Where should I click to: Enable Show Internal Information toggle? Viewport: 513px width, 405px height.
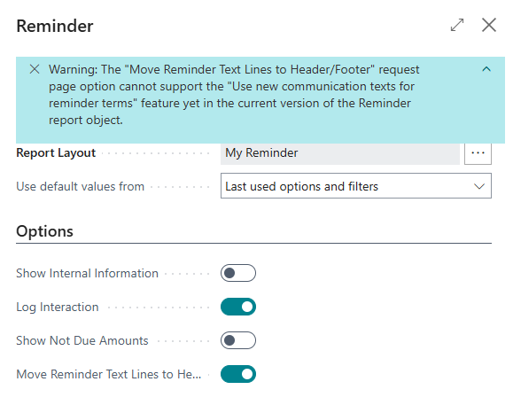(238, 273)
